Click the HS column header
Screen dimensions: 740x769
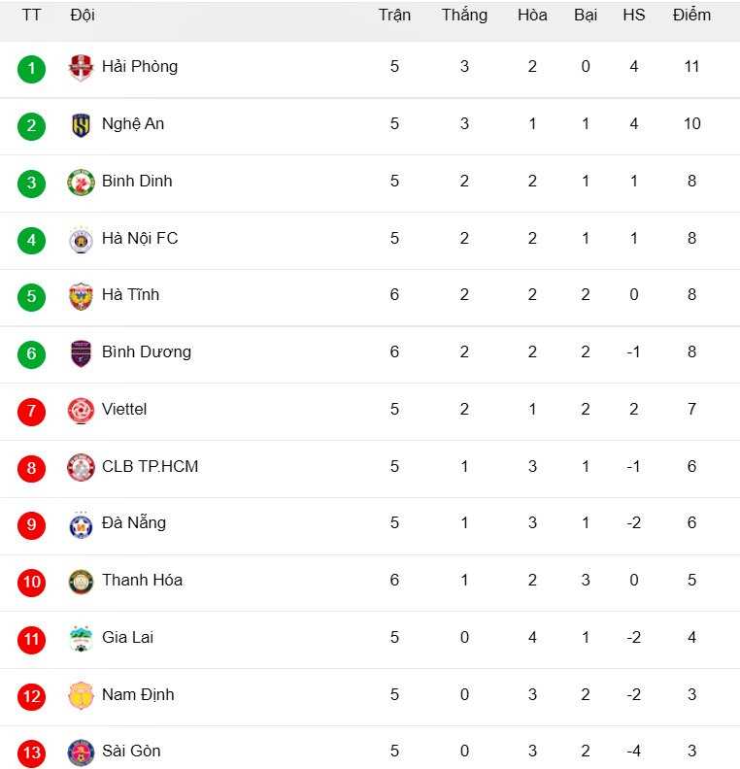(x=633, y=15)
